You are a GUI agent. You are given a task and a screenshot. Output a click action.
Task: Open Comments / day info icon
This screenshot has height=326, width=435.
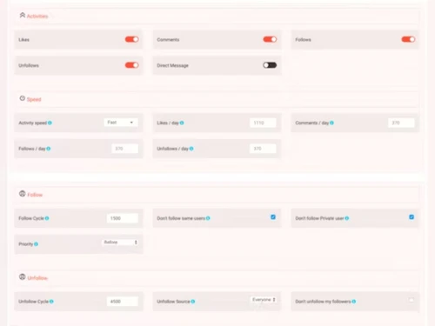pos(331,123)
